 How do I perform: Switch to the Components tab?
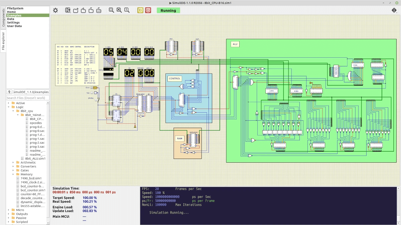(x=3, y=17)
